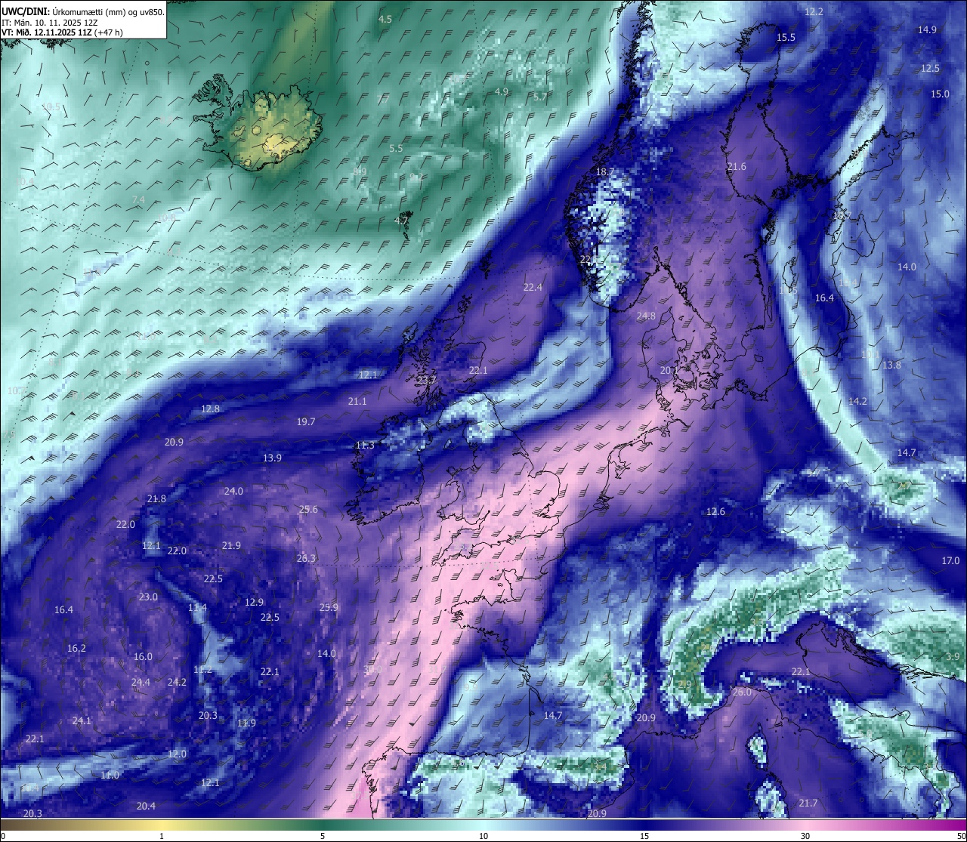The image size is (967, 842).
Task: Click the map value '21.6' over Sweden
Action: (x=737, y=167)
